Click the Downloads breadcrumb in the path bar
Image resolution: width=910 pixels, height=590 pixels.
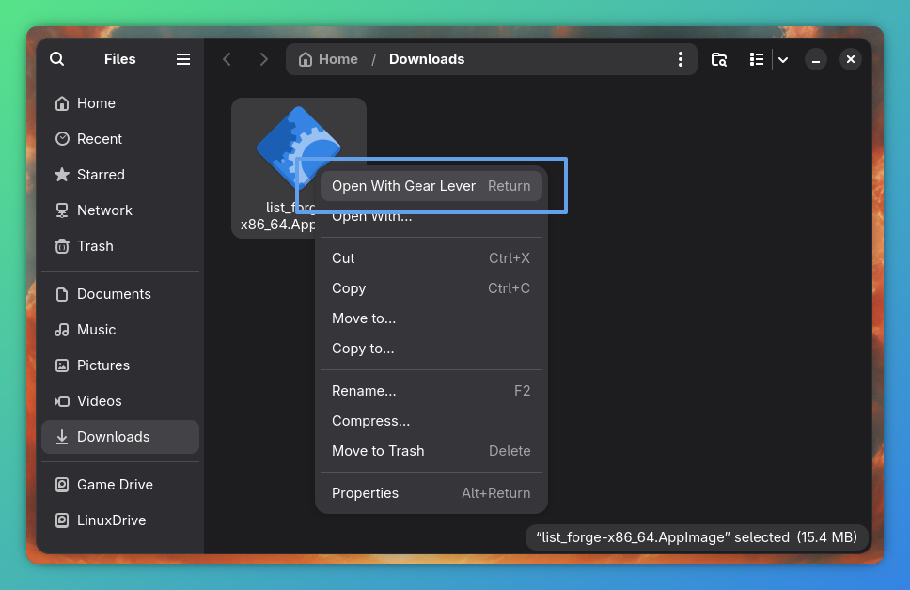(427, 59)
